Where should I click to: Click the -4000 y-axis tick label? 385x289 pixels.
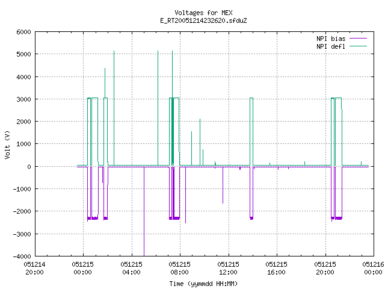22,256
